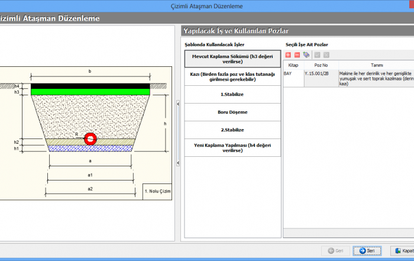The height and width of the screenshot is (261, 414).
Task: Click the red plus add poz icon
Action: [288, 54]
